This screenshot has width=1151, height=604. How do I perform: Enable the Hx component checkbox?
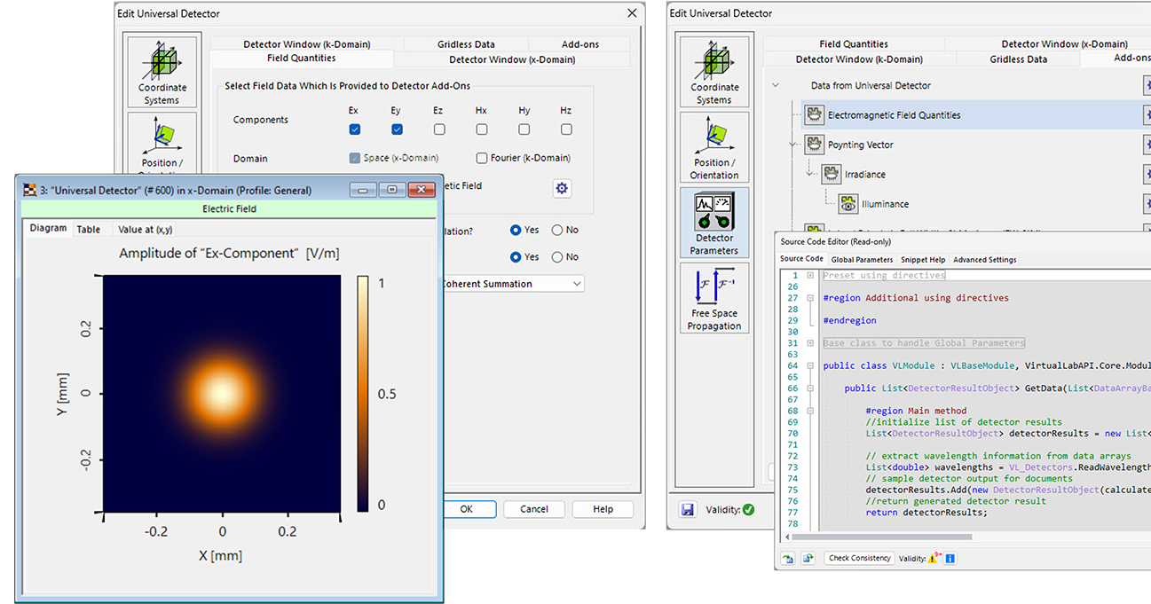481,129
